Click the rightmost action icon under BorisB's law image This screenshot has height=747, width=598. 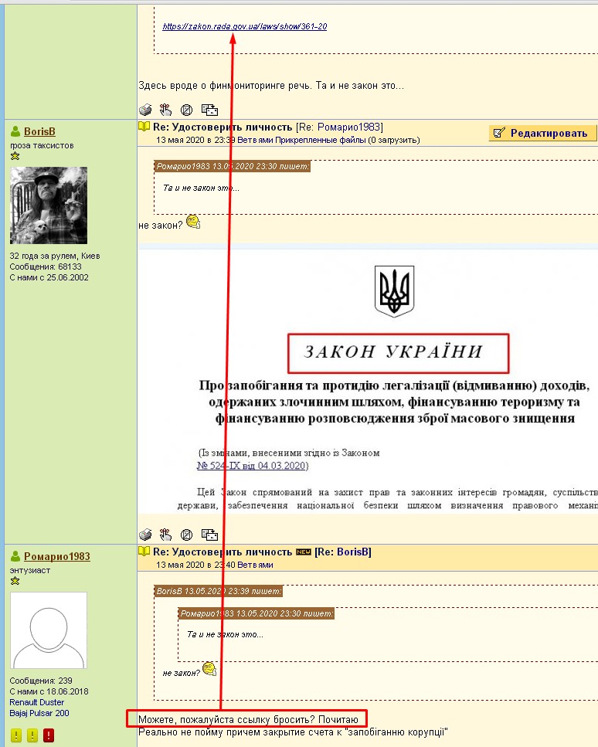[x=209, y=535]
